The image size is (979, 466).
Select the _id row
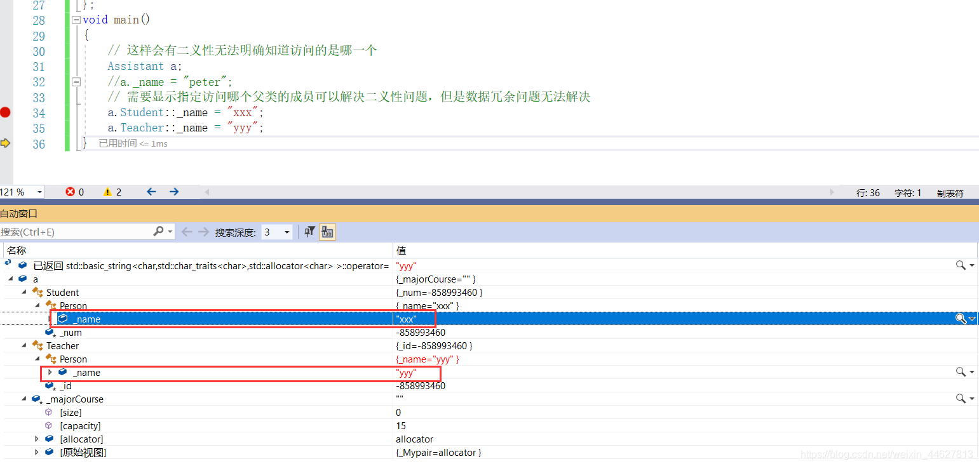[489, 386]
